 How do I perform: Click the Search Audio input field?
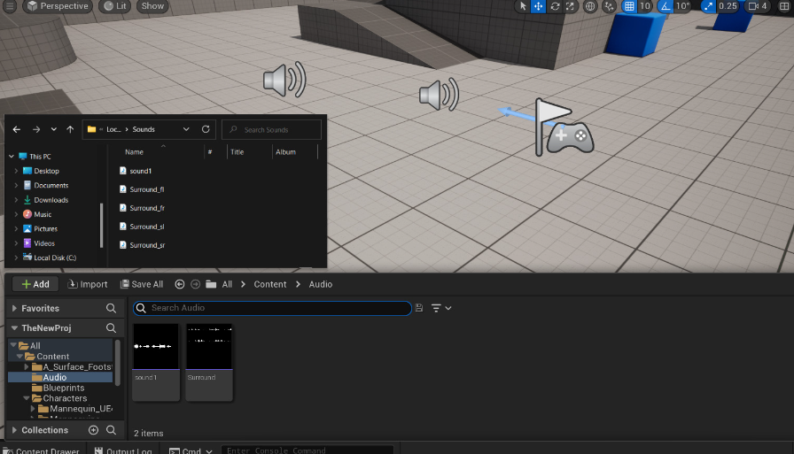click(x=272, y=308)
